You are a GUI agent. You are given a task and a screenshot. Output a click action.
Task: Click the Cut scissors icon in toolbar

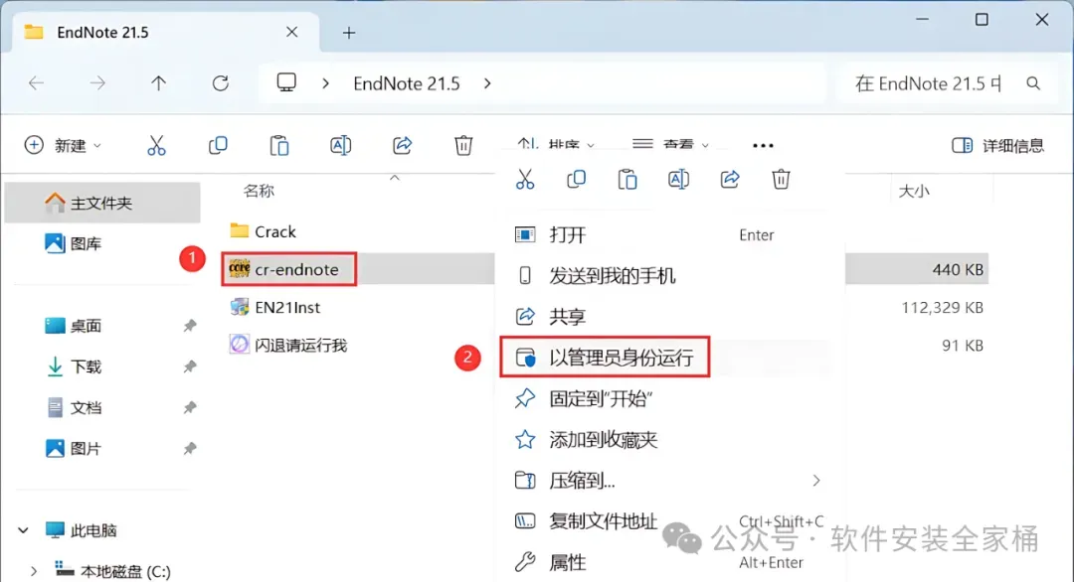[x=156, y=145]
